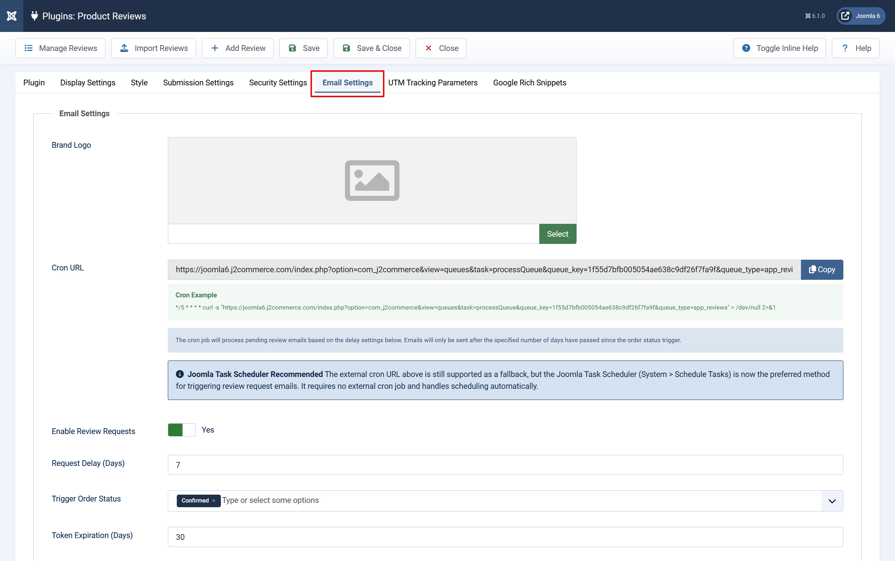Click the 6.1.0 version label
The image size is (895, 561).
(815, 16)
